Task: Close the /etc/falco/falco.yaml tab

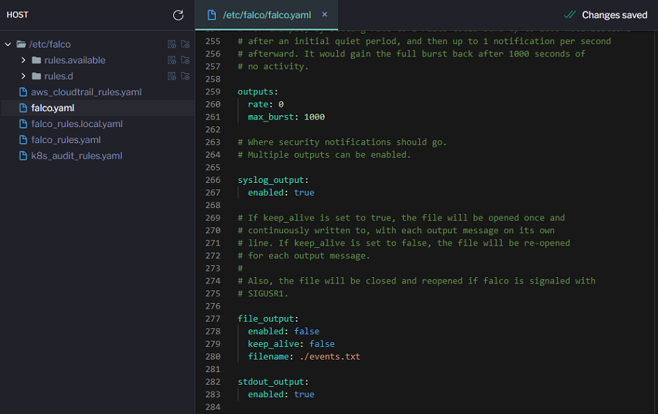Action: tap(324, 14)
